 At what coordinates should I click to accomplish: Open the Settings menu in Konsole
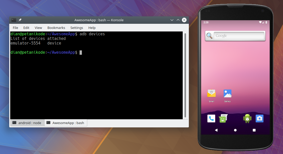[x=77, y=28]
